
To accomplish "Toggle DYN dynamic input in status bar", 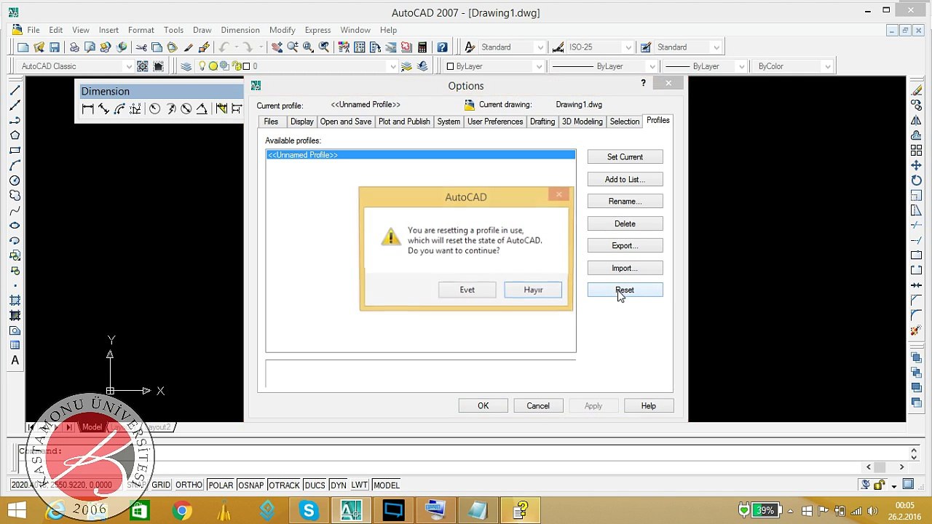I will tap(339, 485).
